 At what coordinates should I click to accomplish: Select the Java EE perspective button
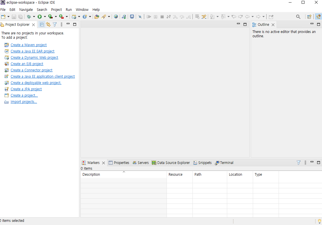(x=319, y=17)
